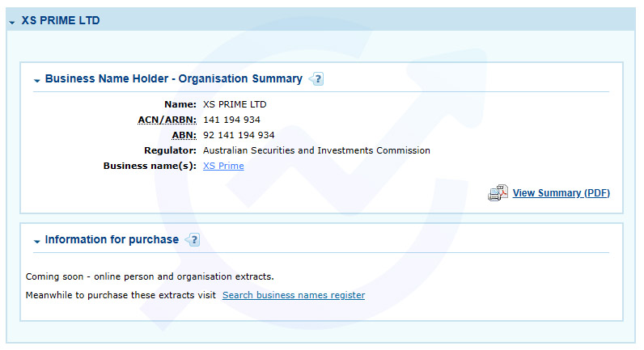
Task: Open View Summary (PDF) link
Action: [561, 193]
